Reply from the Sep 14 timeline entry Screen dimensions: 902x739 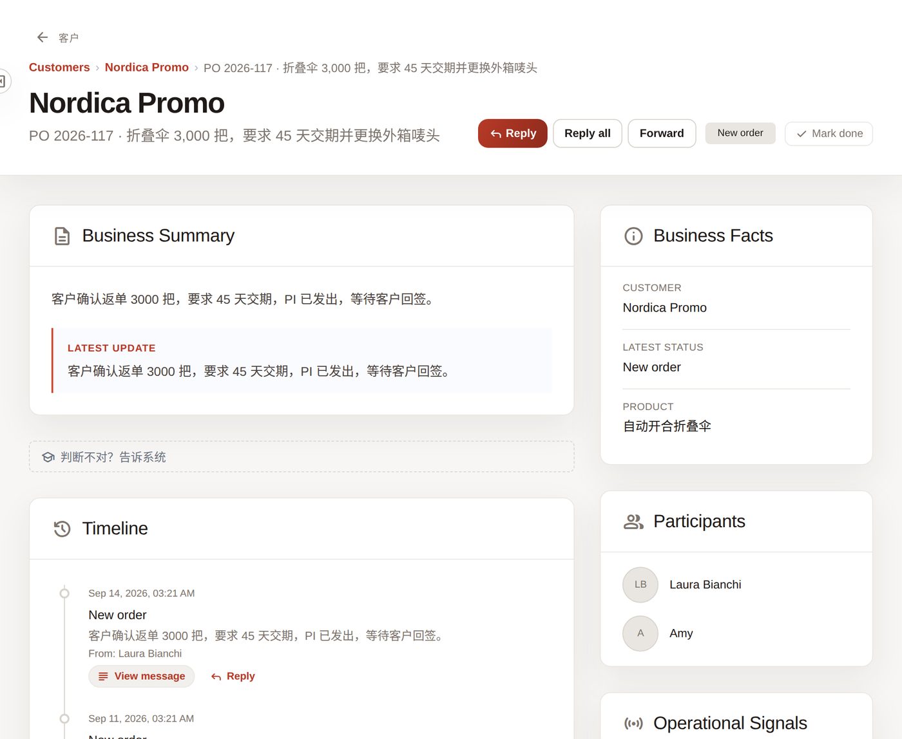pyautogui.click(x=233, y=677)
